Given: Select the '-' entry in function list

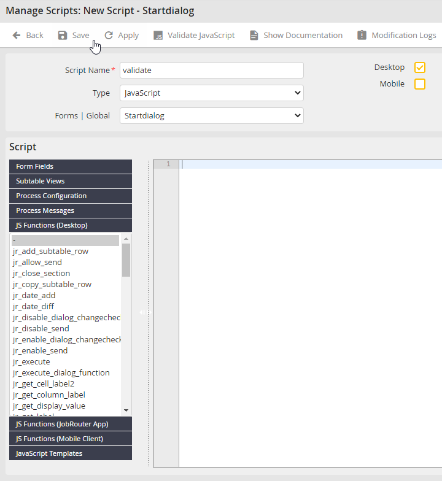Looking at the screenshot, I should [x=65, y=240].
